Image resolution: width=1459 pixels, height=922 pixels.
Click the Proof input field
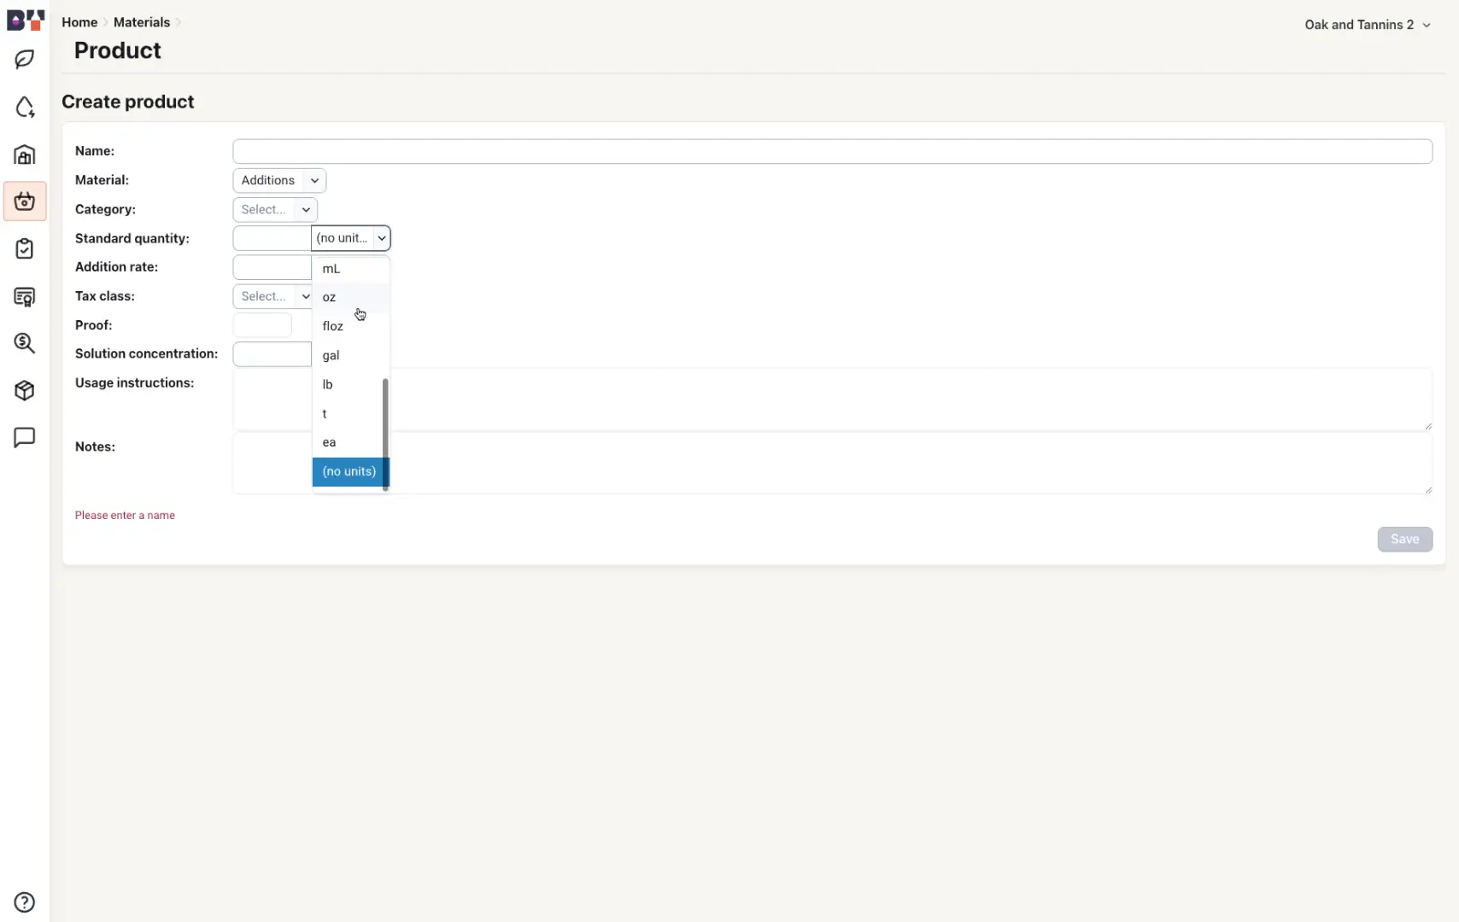tap(262, 325)
